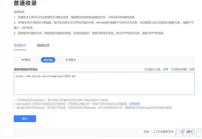The width and height of the screenshot is (202, 139).
Task: Click the sitemap-post-2022.xml URL text
Action: 46,76
